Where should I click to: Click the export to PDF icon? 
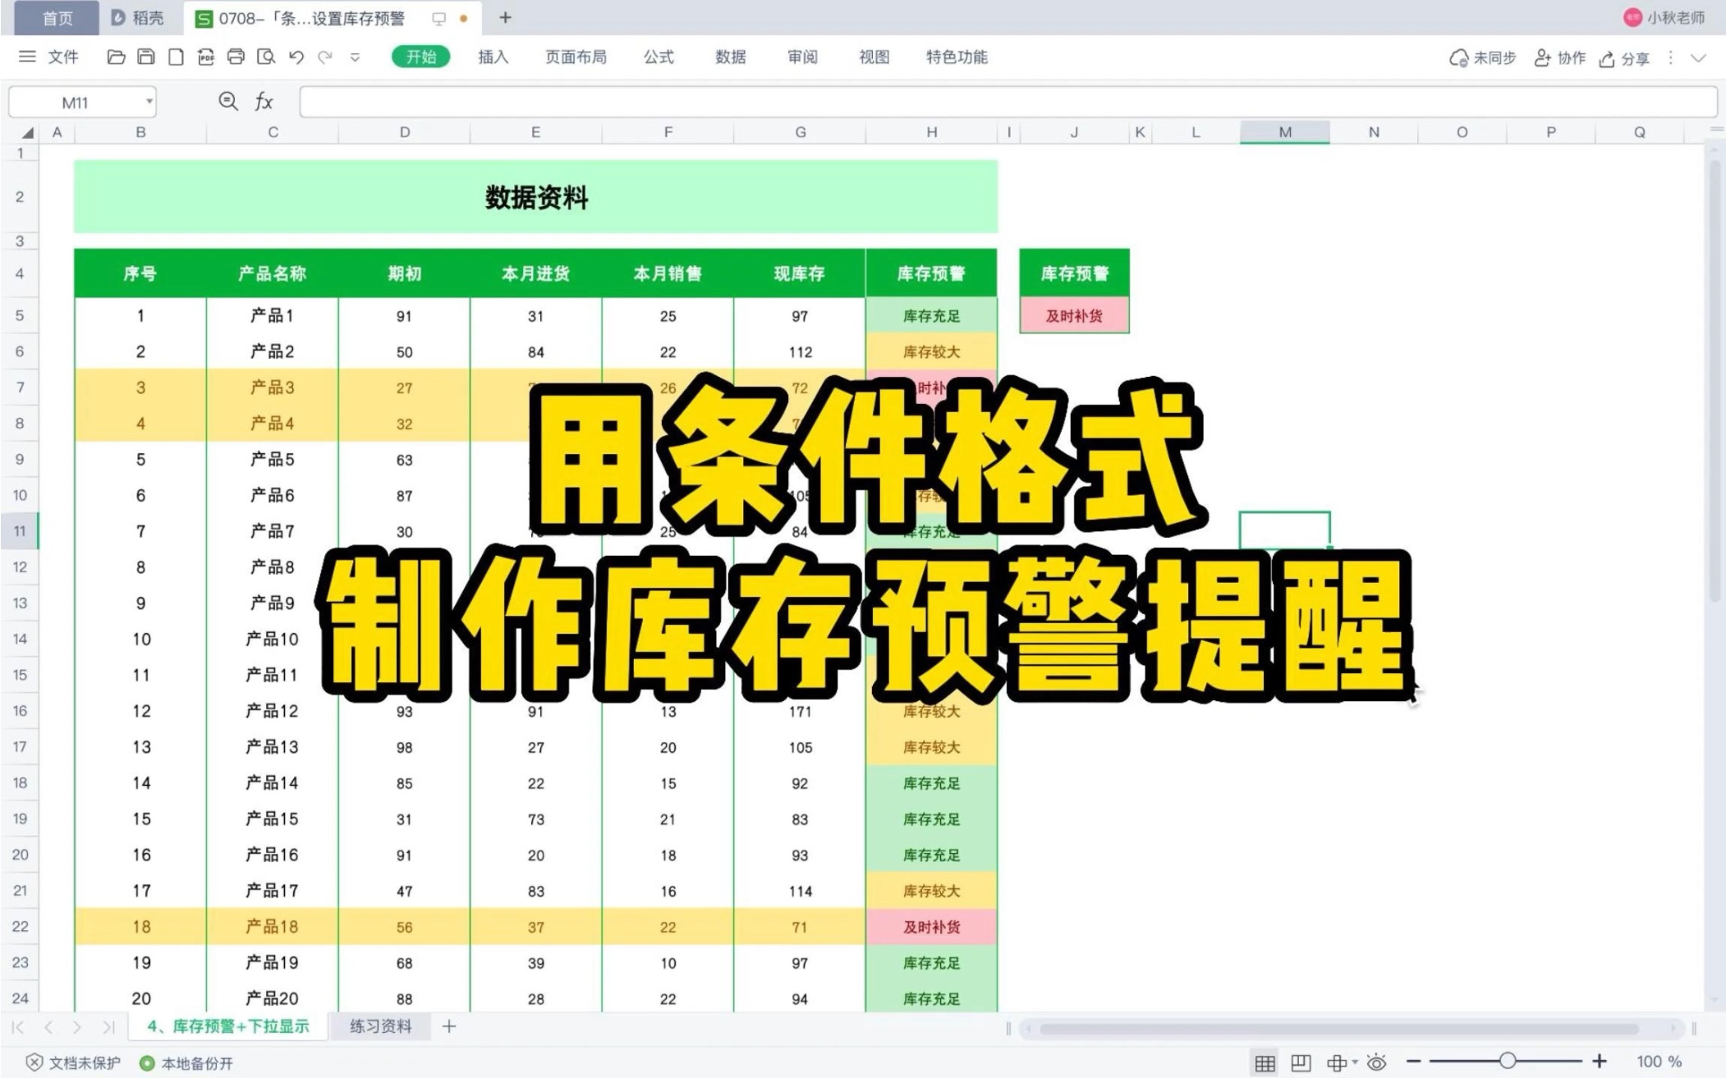[x=206, y=57]
